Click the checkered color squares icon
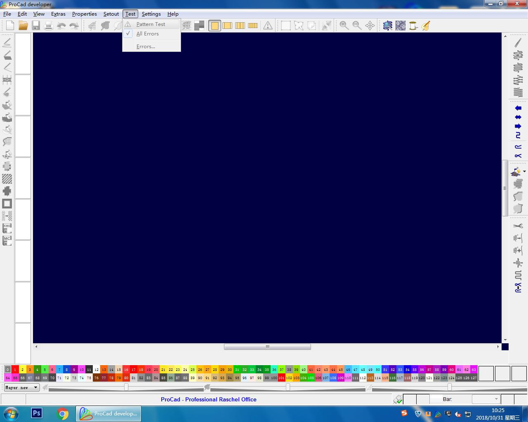The height and width of the screenshot is (422, 528). pos(199,26)
